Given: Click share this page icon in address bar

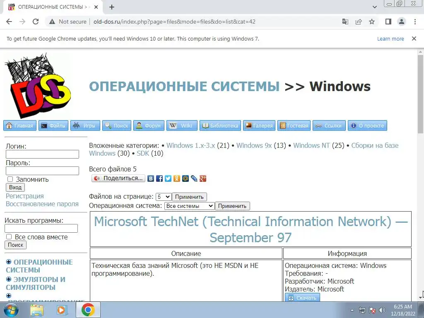Looking at the screenshot, I should point(359,22).
